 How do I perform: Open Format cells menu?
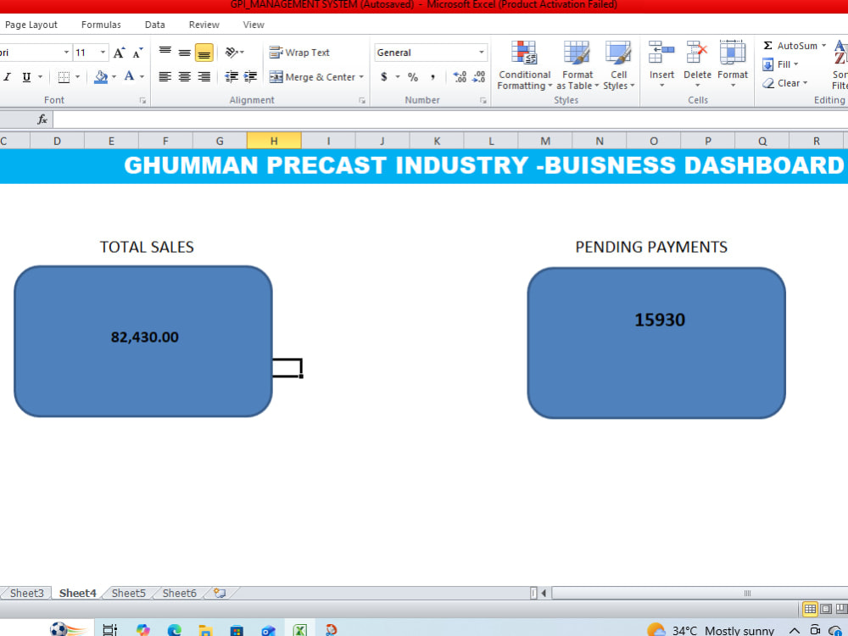coord(733,64)
